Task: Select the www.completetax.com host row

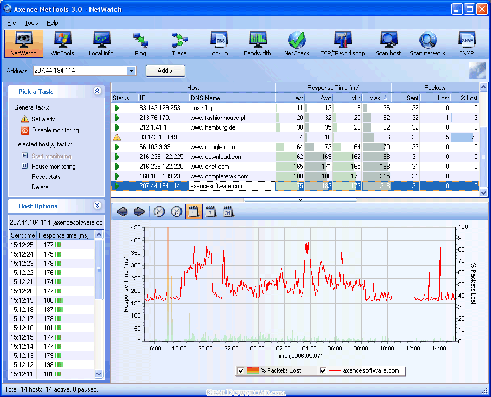Action: coord(295,176)
